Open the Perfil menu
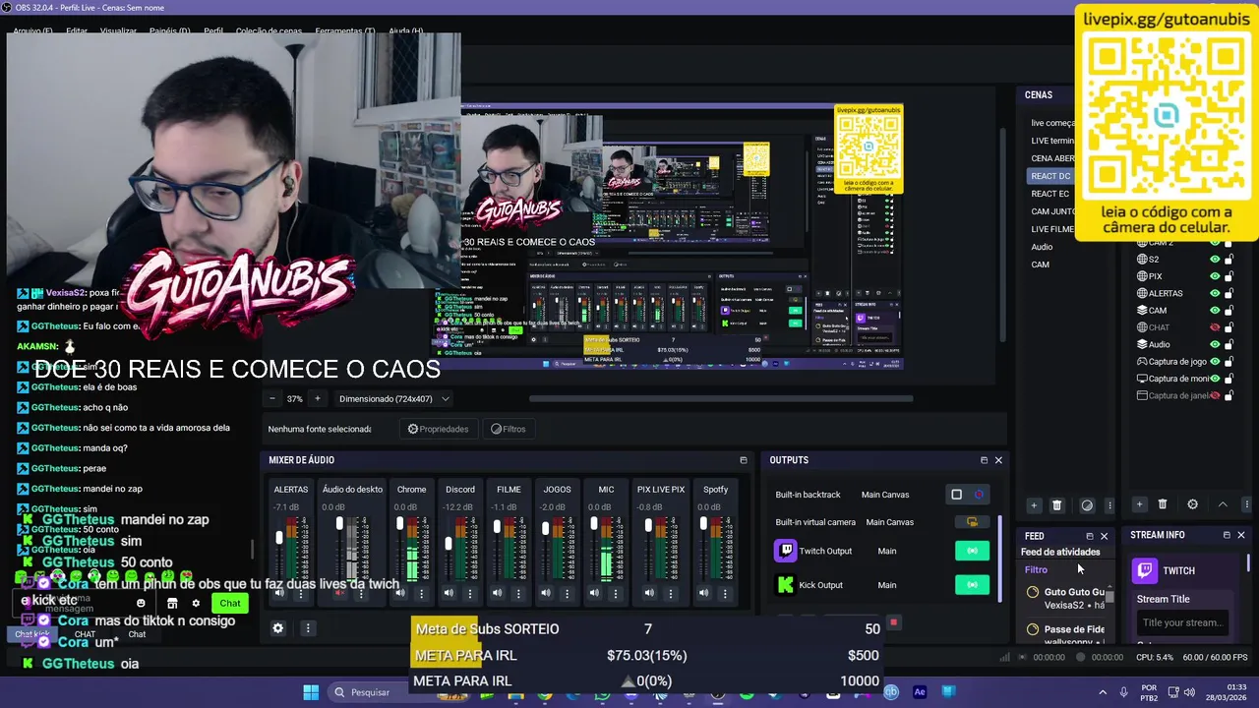 (x=213, y=31)
